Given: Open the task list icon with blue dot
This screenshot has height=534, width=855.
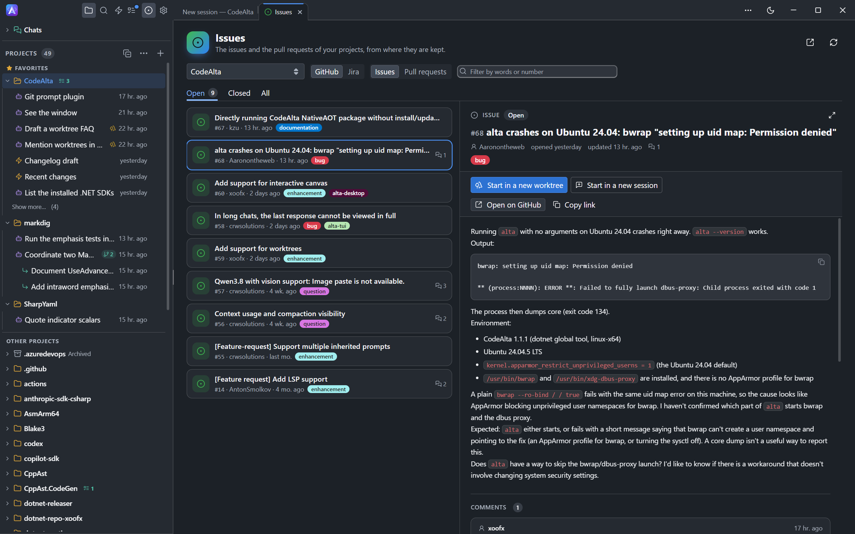Looking at the screenshot, I should 133,10.
